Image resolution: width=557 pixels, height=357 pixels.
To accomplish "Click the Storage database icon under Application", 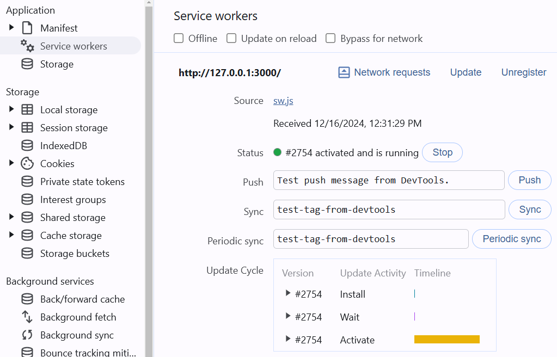I will pyautogui.click(x=27, y=64).
